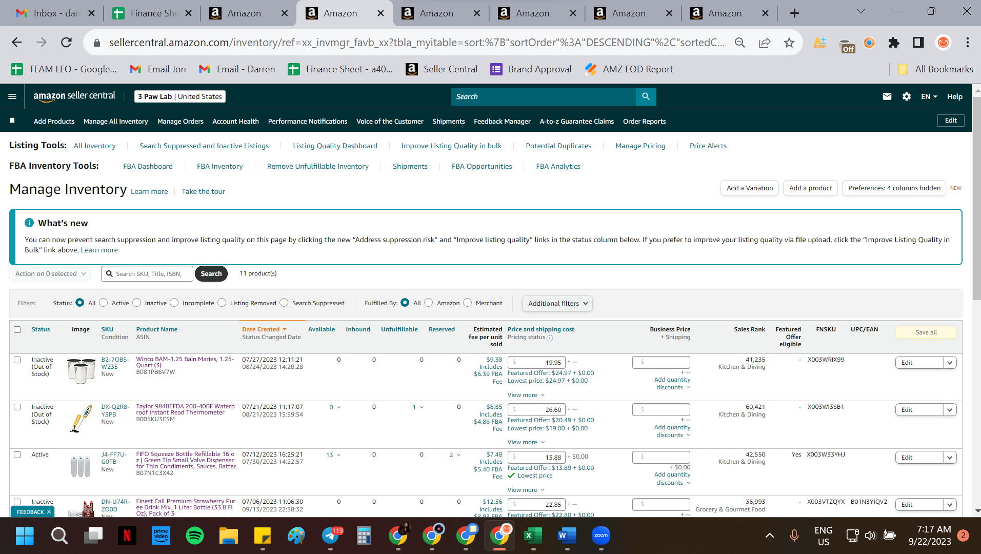The image size is (981, 554).
Task: Open the Listing Quality Dashboard link
Action: click(x=335, y=146)
